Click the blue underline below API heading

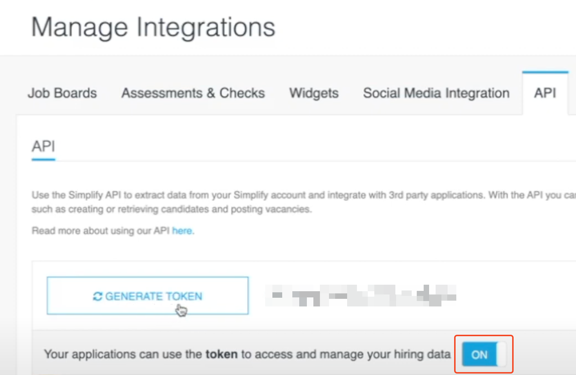tap(44, 159)
